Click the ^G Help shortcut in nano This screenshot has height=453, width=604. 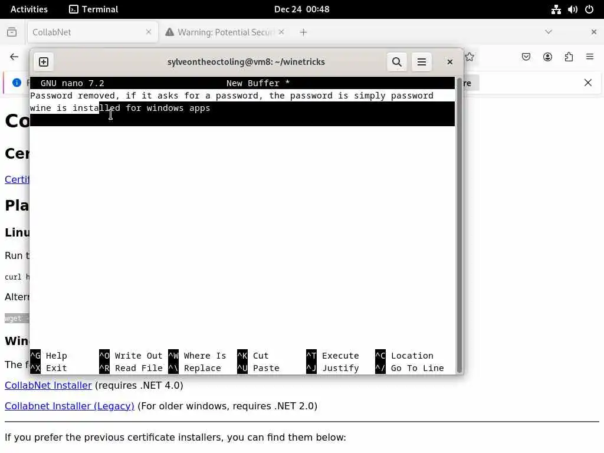(x=48, y=356)
